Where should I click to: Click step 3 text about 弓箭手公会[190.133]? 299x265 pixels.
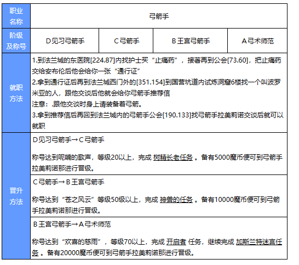158,121
